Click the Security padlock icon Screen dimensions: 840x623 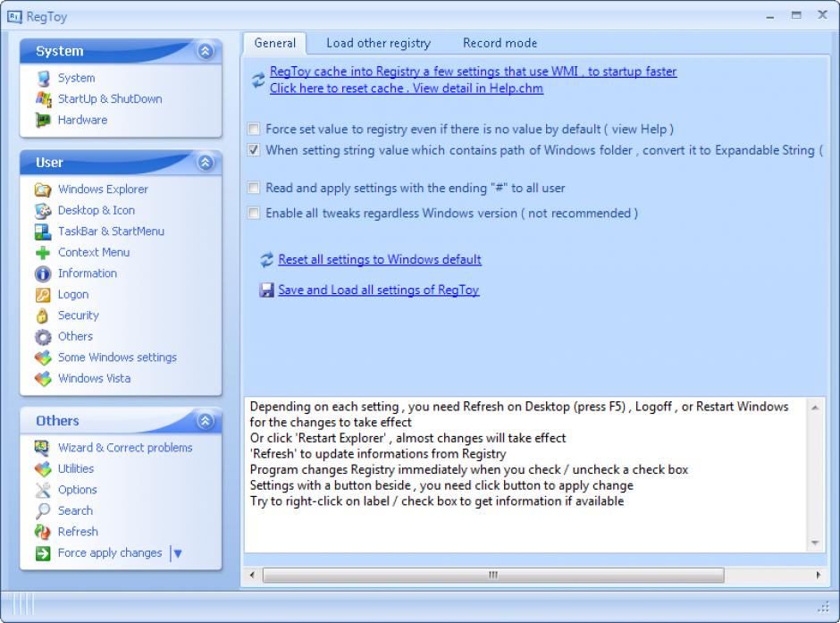43,316
